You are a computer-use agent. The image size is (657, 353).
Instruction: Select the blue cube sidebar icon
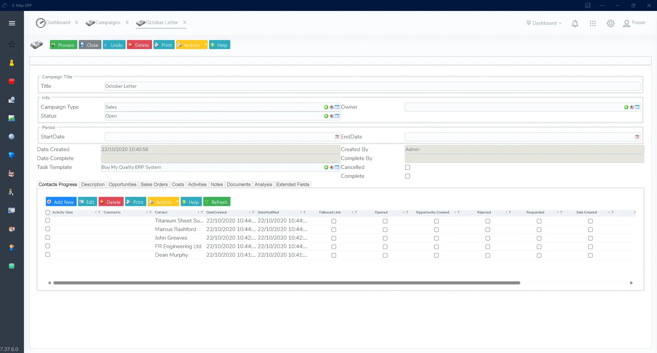12,155
